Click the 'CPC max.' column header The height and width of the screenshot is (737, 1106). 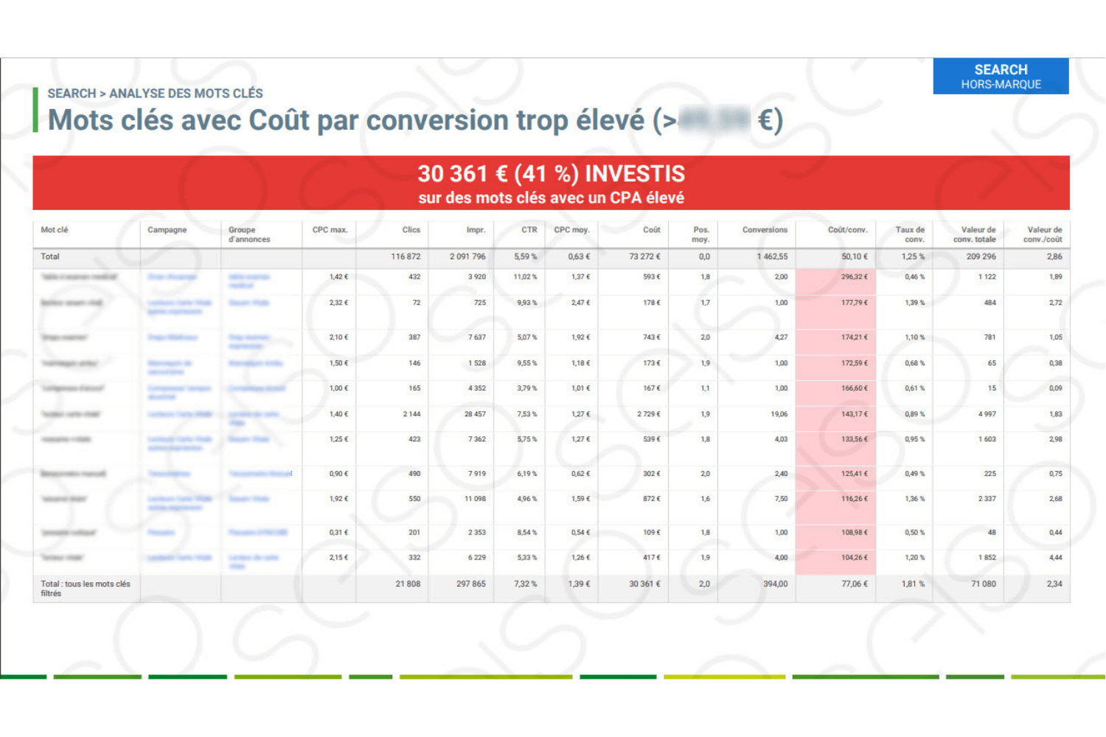tap(330, 230)
